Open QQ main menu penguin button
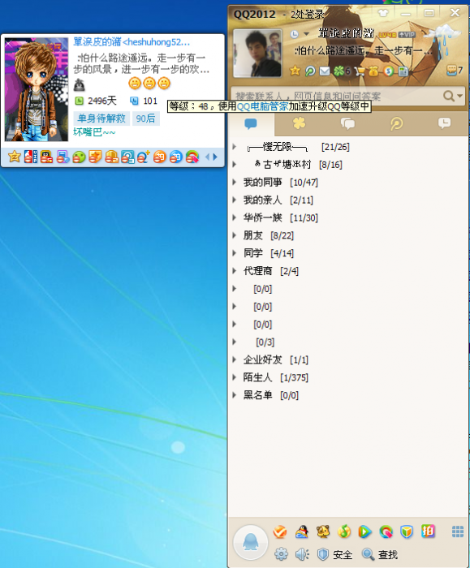 pos(250,542)
